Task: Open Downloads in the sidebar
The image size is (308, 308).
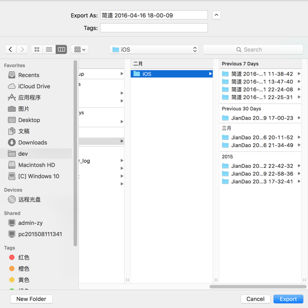Action: click(28, 142)
